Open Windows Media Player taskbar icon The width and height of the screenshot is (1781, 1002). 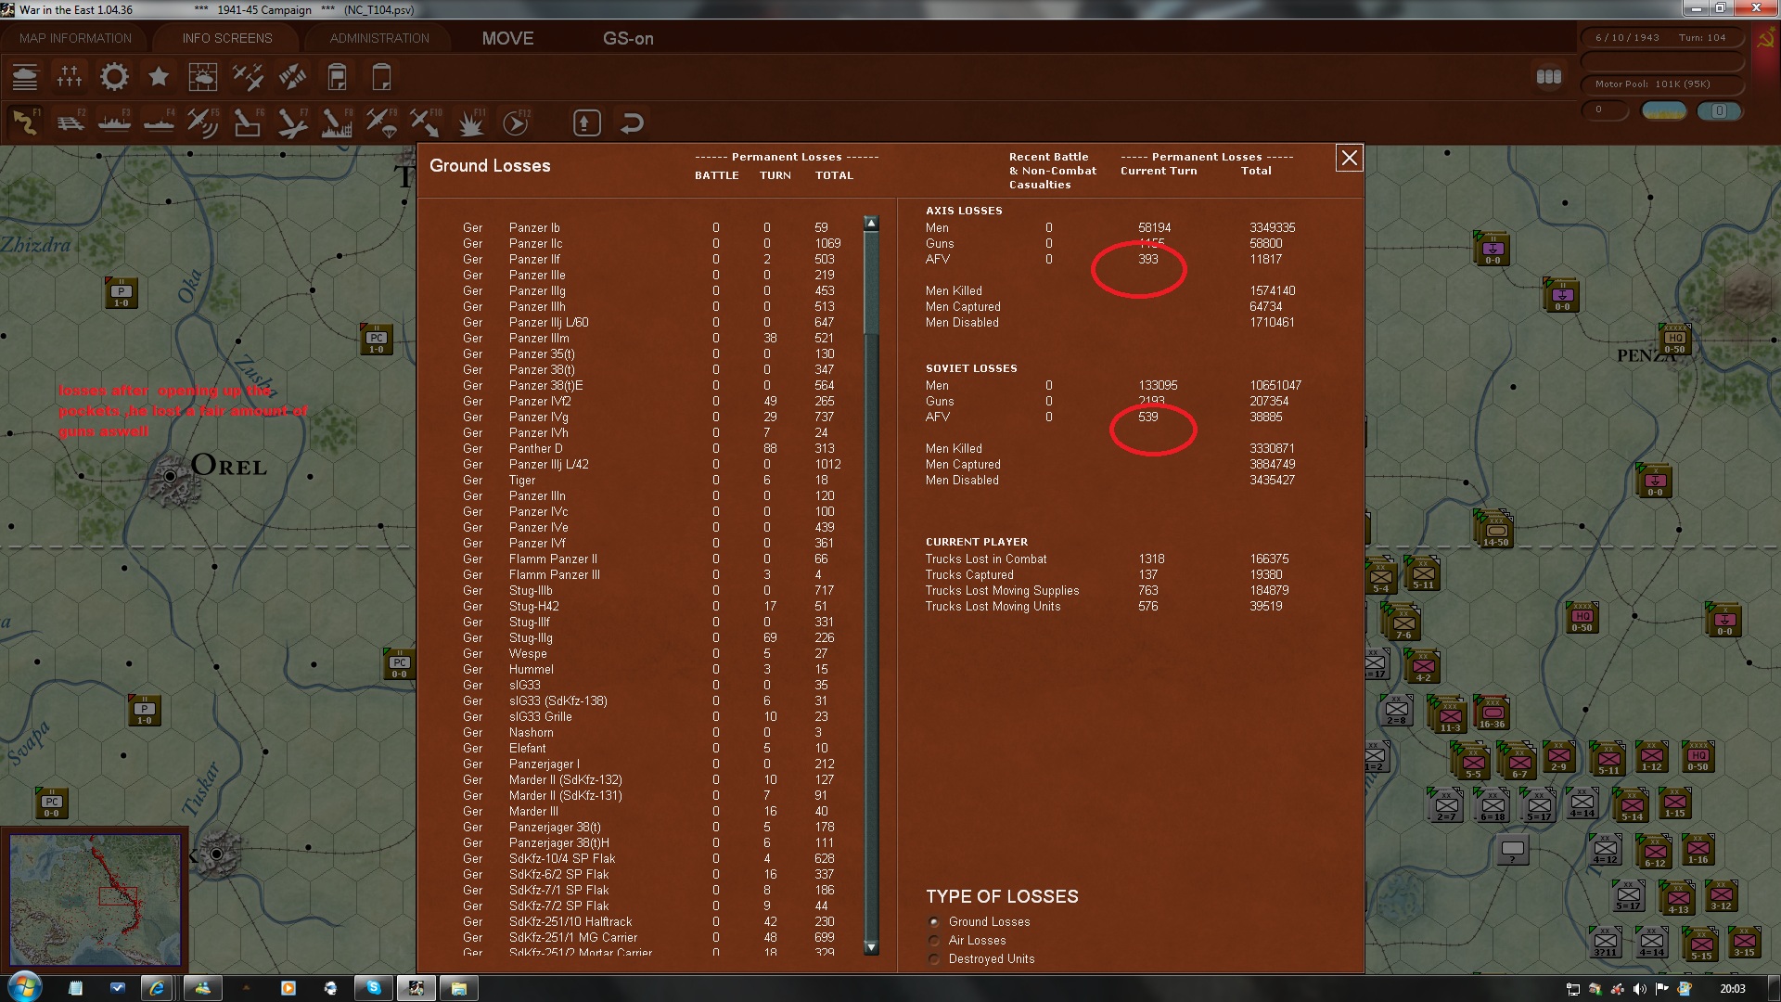(288, 987)
